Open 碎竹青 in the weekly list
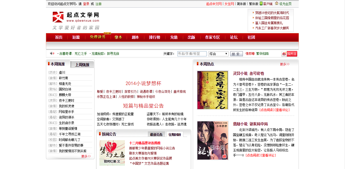 point(63,78)
